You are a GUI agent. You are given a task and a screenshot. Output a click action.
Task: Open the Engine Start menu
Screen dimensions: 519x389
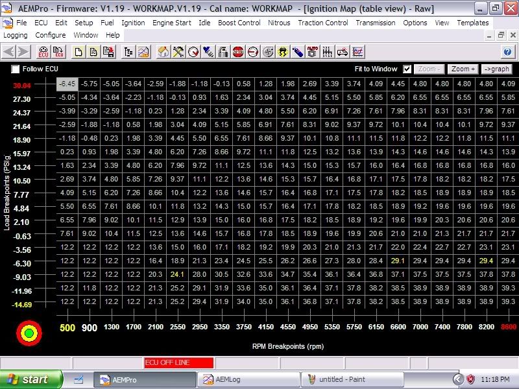coord(172,23)
